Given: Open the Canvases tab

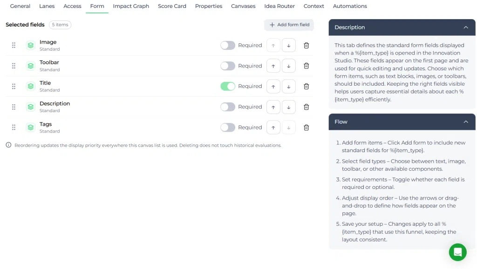Looking at the screenshot, I should 243,6.
